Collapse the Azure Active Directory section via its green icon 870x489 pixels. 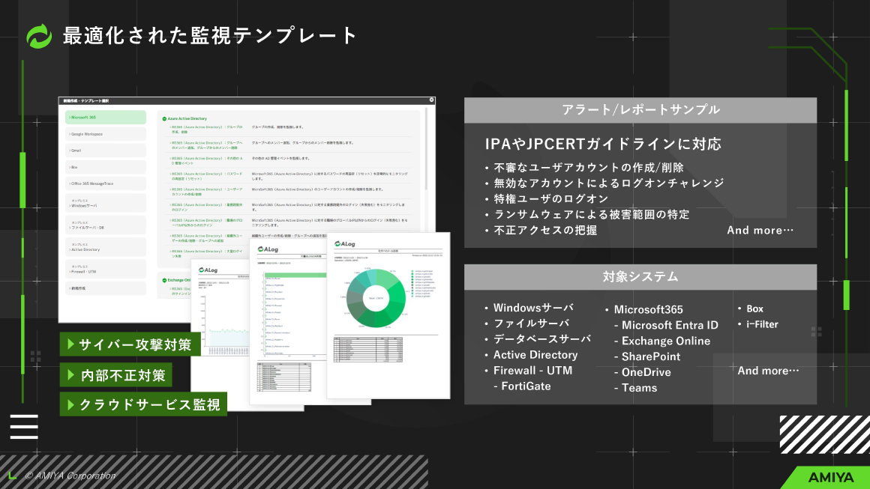point(165,118)
